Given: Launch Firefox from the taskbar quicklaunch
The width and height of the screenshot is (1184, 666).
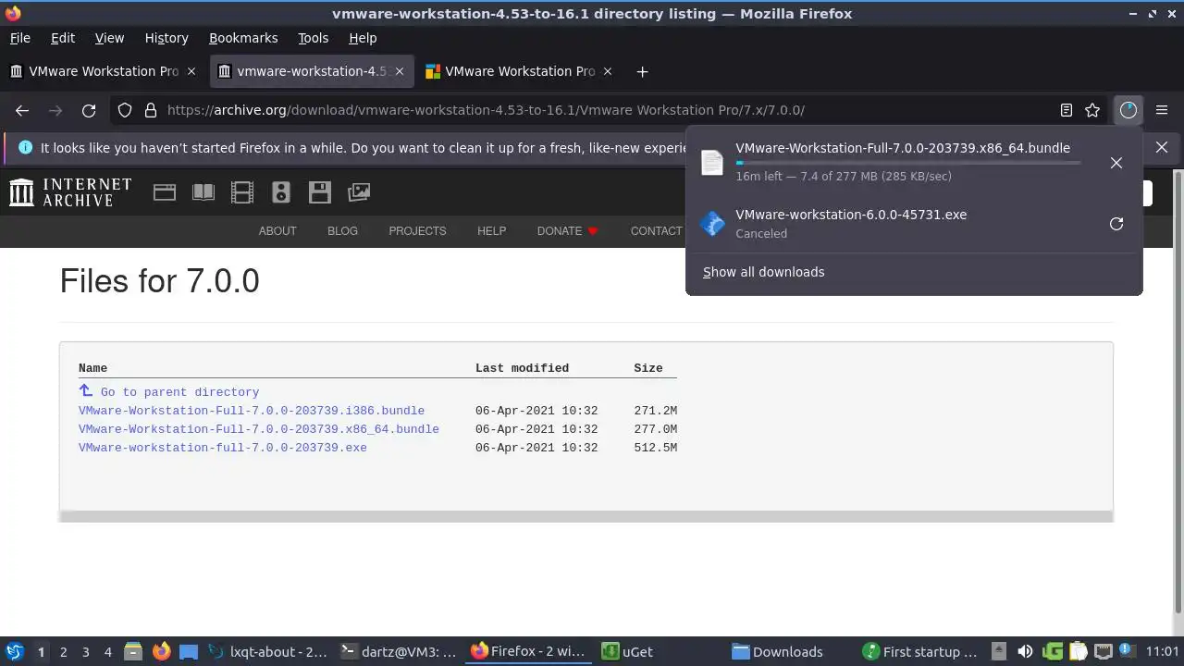Looking at the screenshot, I should (161, 651).
